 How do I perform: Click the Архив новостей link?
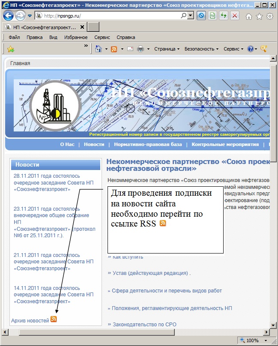tap(30, 320)
